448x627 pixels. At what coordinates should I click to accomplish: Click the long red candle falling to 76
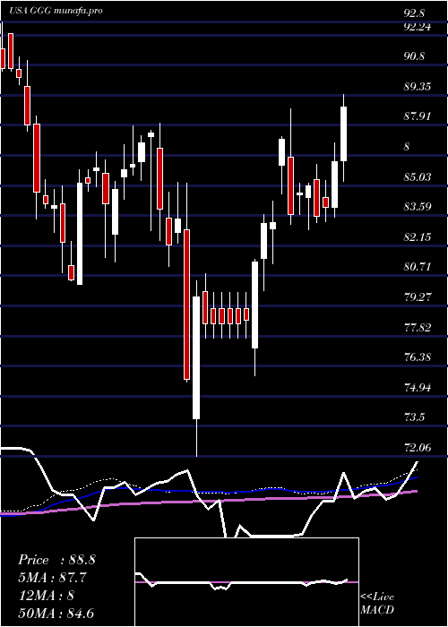186,305
